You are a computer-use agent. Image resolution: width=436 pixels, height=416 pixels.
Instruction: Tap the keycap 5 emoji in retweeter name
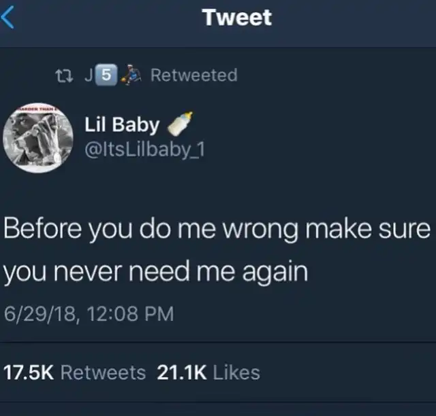[x=106, y=75]
